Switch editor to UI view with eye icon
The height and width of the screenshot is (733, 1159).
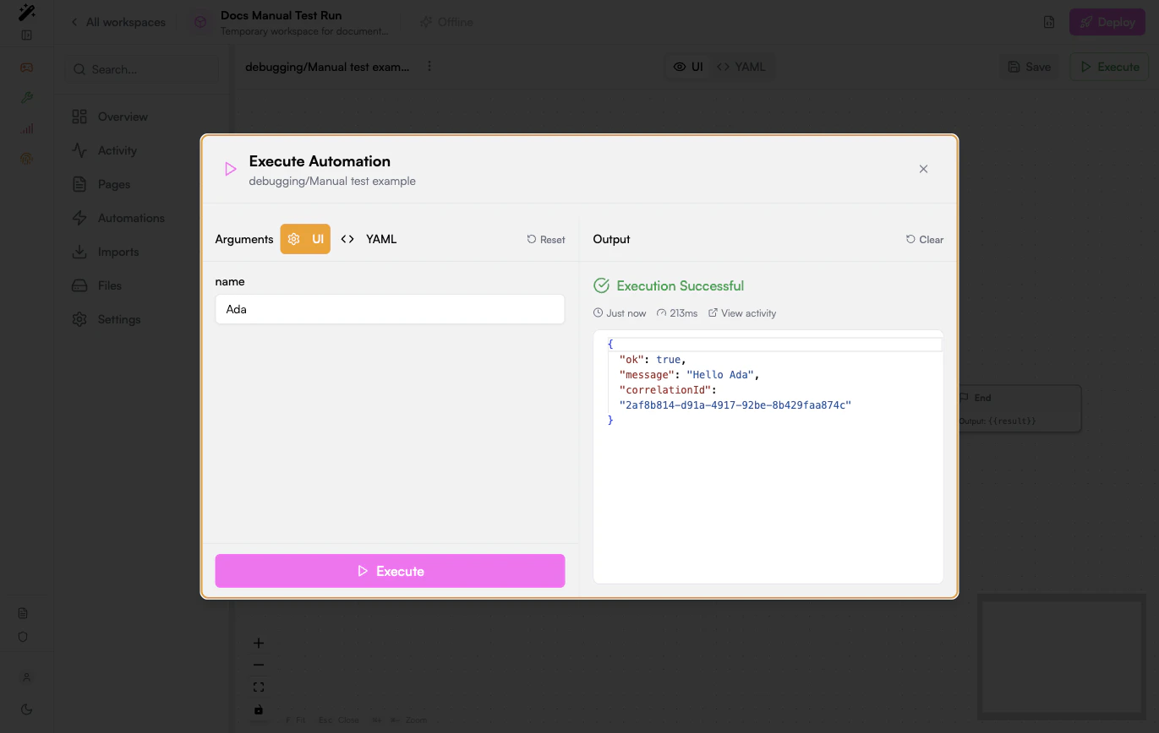pos(688,67)
